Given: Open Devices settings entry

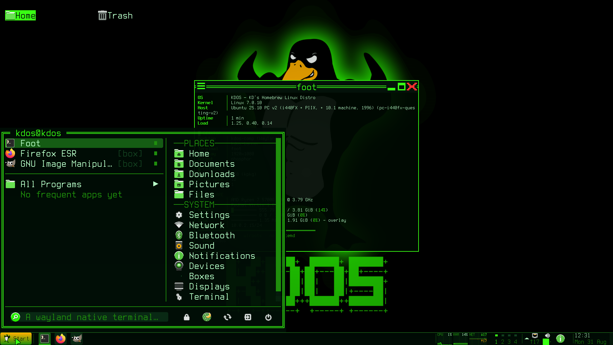Looking at the screenshot, I should click(225, 266).
